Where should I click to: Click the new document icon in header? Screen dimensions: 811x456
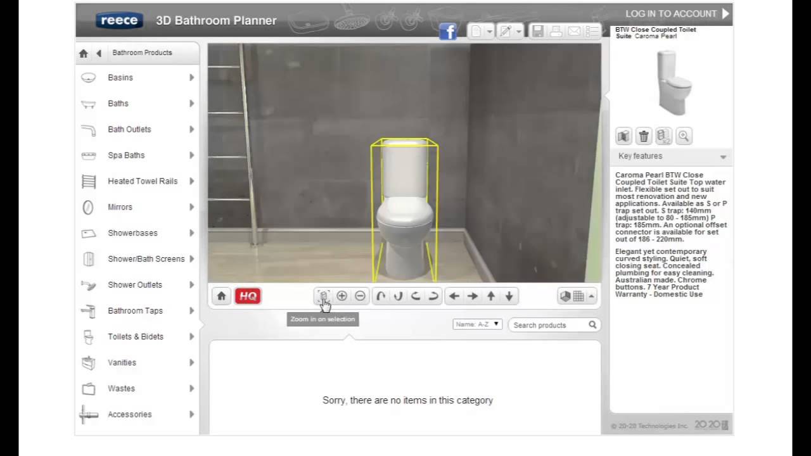[476, 31]
